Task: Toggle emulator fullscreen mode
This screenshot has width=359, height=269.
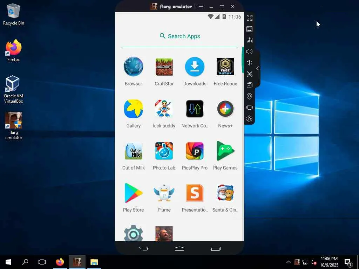Action: pyautogui.click(x=250, y=18)
